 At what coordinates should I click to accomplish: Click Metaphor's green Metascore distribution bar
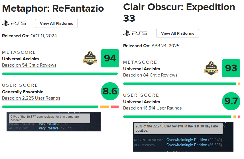(x=60, y=74)
